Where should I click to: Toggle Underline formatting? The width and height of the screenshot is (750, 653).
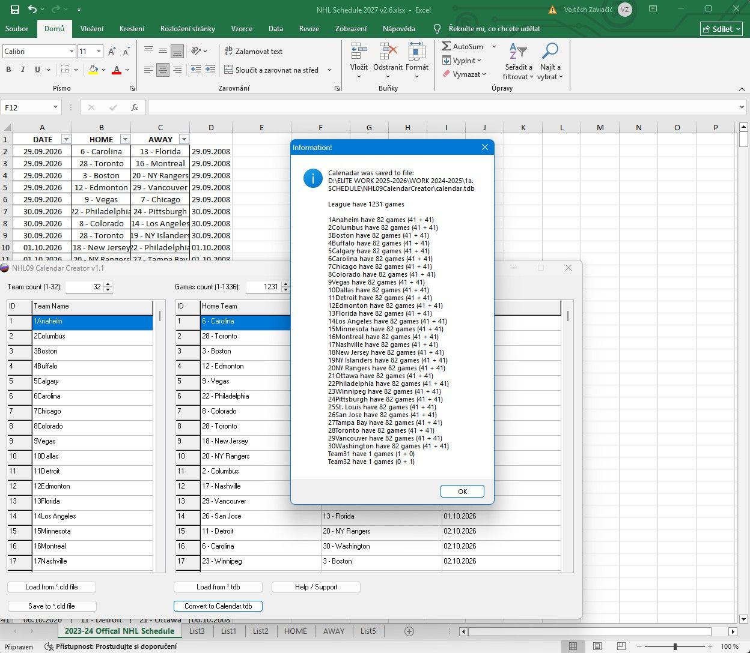37,70
